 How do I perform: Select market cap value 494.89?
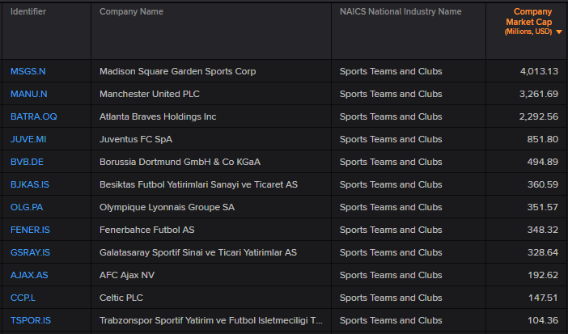click(543, 162)
